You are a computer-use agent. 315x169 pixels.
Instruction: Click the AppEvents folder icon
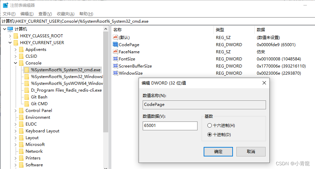click(21, 50)
